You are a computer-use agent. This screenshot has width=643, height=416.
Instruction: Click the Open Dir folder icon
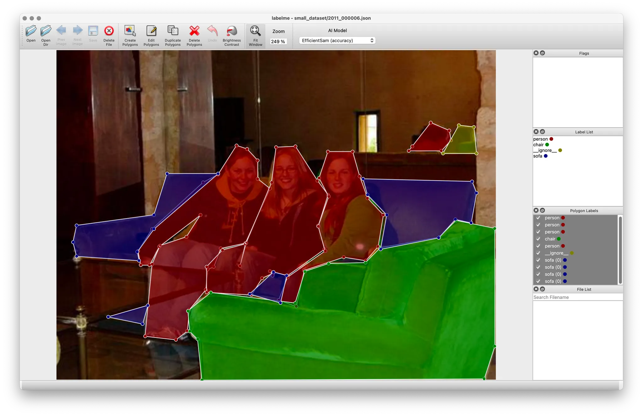click(46, 31)
